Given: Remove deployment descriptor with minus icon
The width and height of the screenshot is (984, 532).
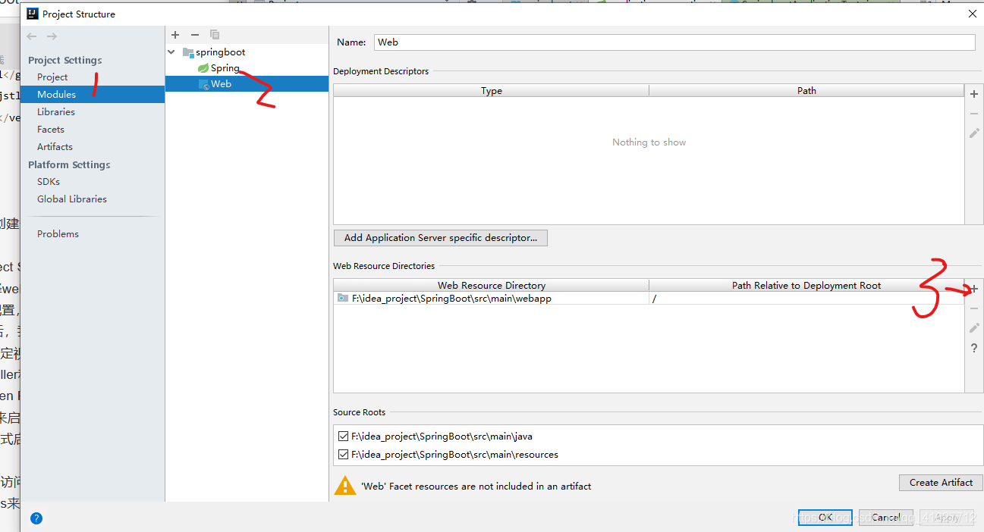Looking at the screenshot, I should [x=974, y=114].
